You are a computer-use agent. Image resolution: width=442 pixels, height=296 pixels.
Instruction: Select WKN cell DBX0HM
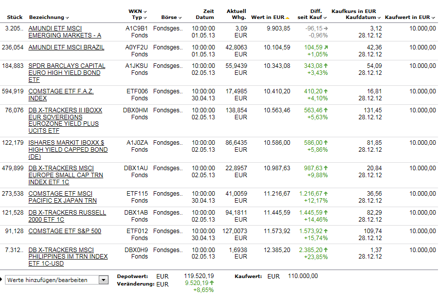tap(136, 110)
